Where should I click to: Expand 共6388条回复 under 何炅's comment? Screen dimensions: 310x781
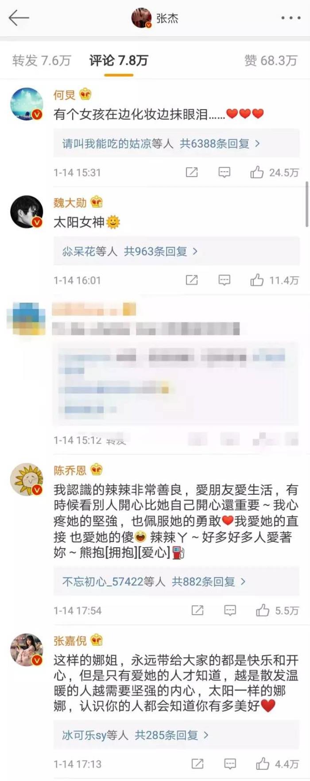tap(220, 144)
